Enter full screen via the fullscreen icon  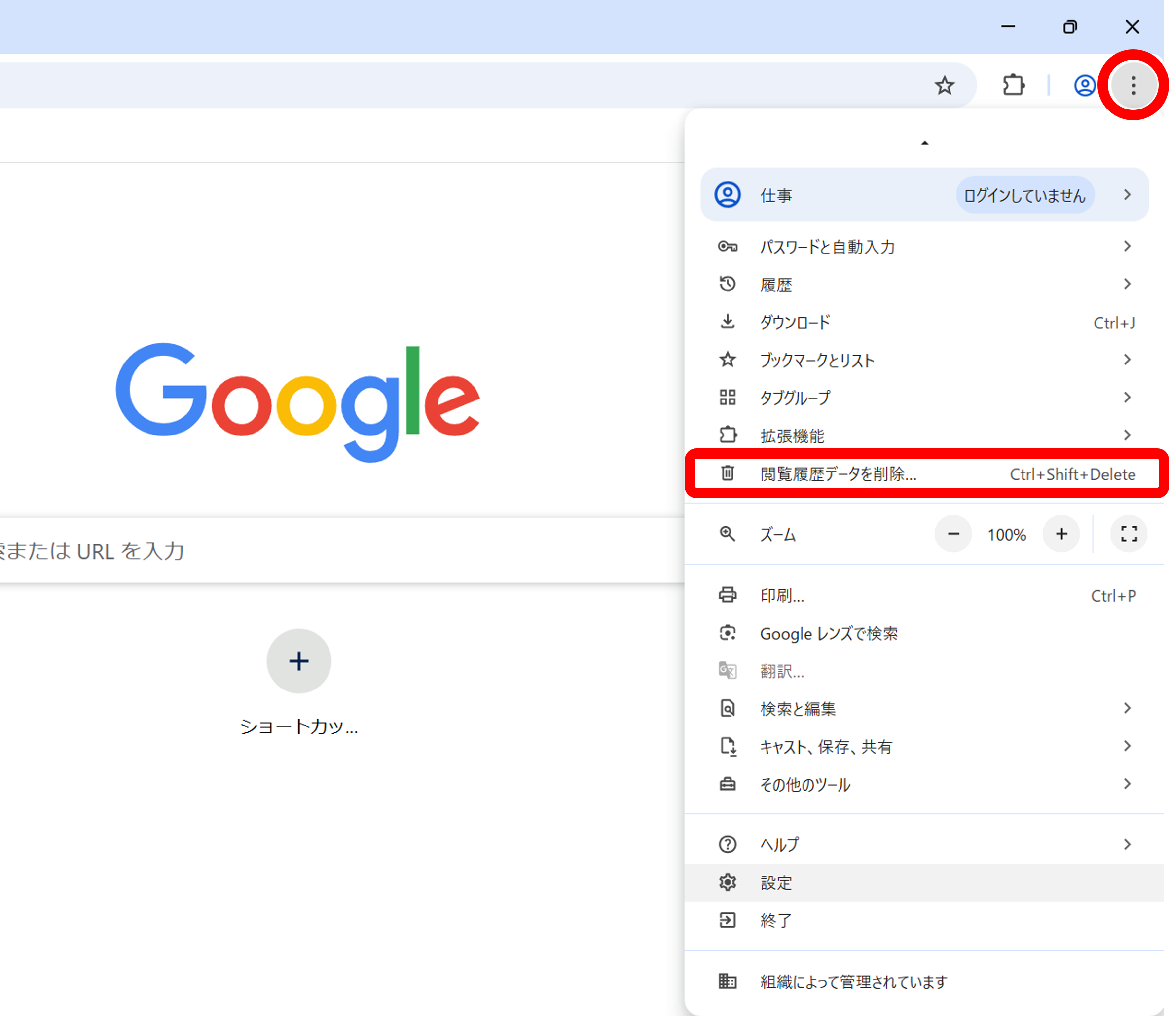point(1128,534)
